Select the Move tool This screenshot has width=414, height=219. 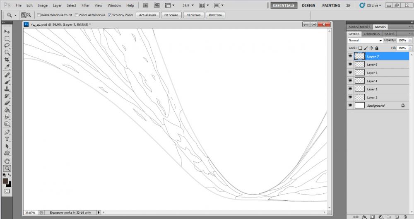(x=7, y=31)
